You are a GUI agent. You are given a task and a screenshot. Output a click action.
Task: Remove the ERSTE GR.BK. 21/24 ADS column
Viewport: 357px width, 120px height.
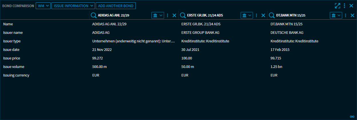(x=263, y=15)
